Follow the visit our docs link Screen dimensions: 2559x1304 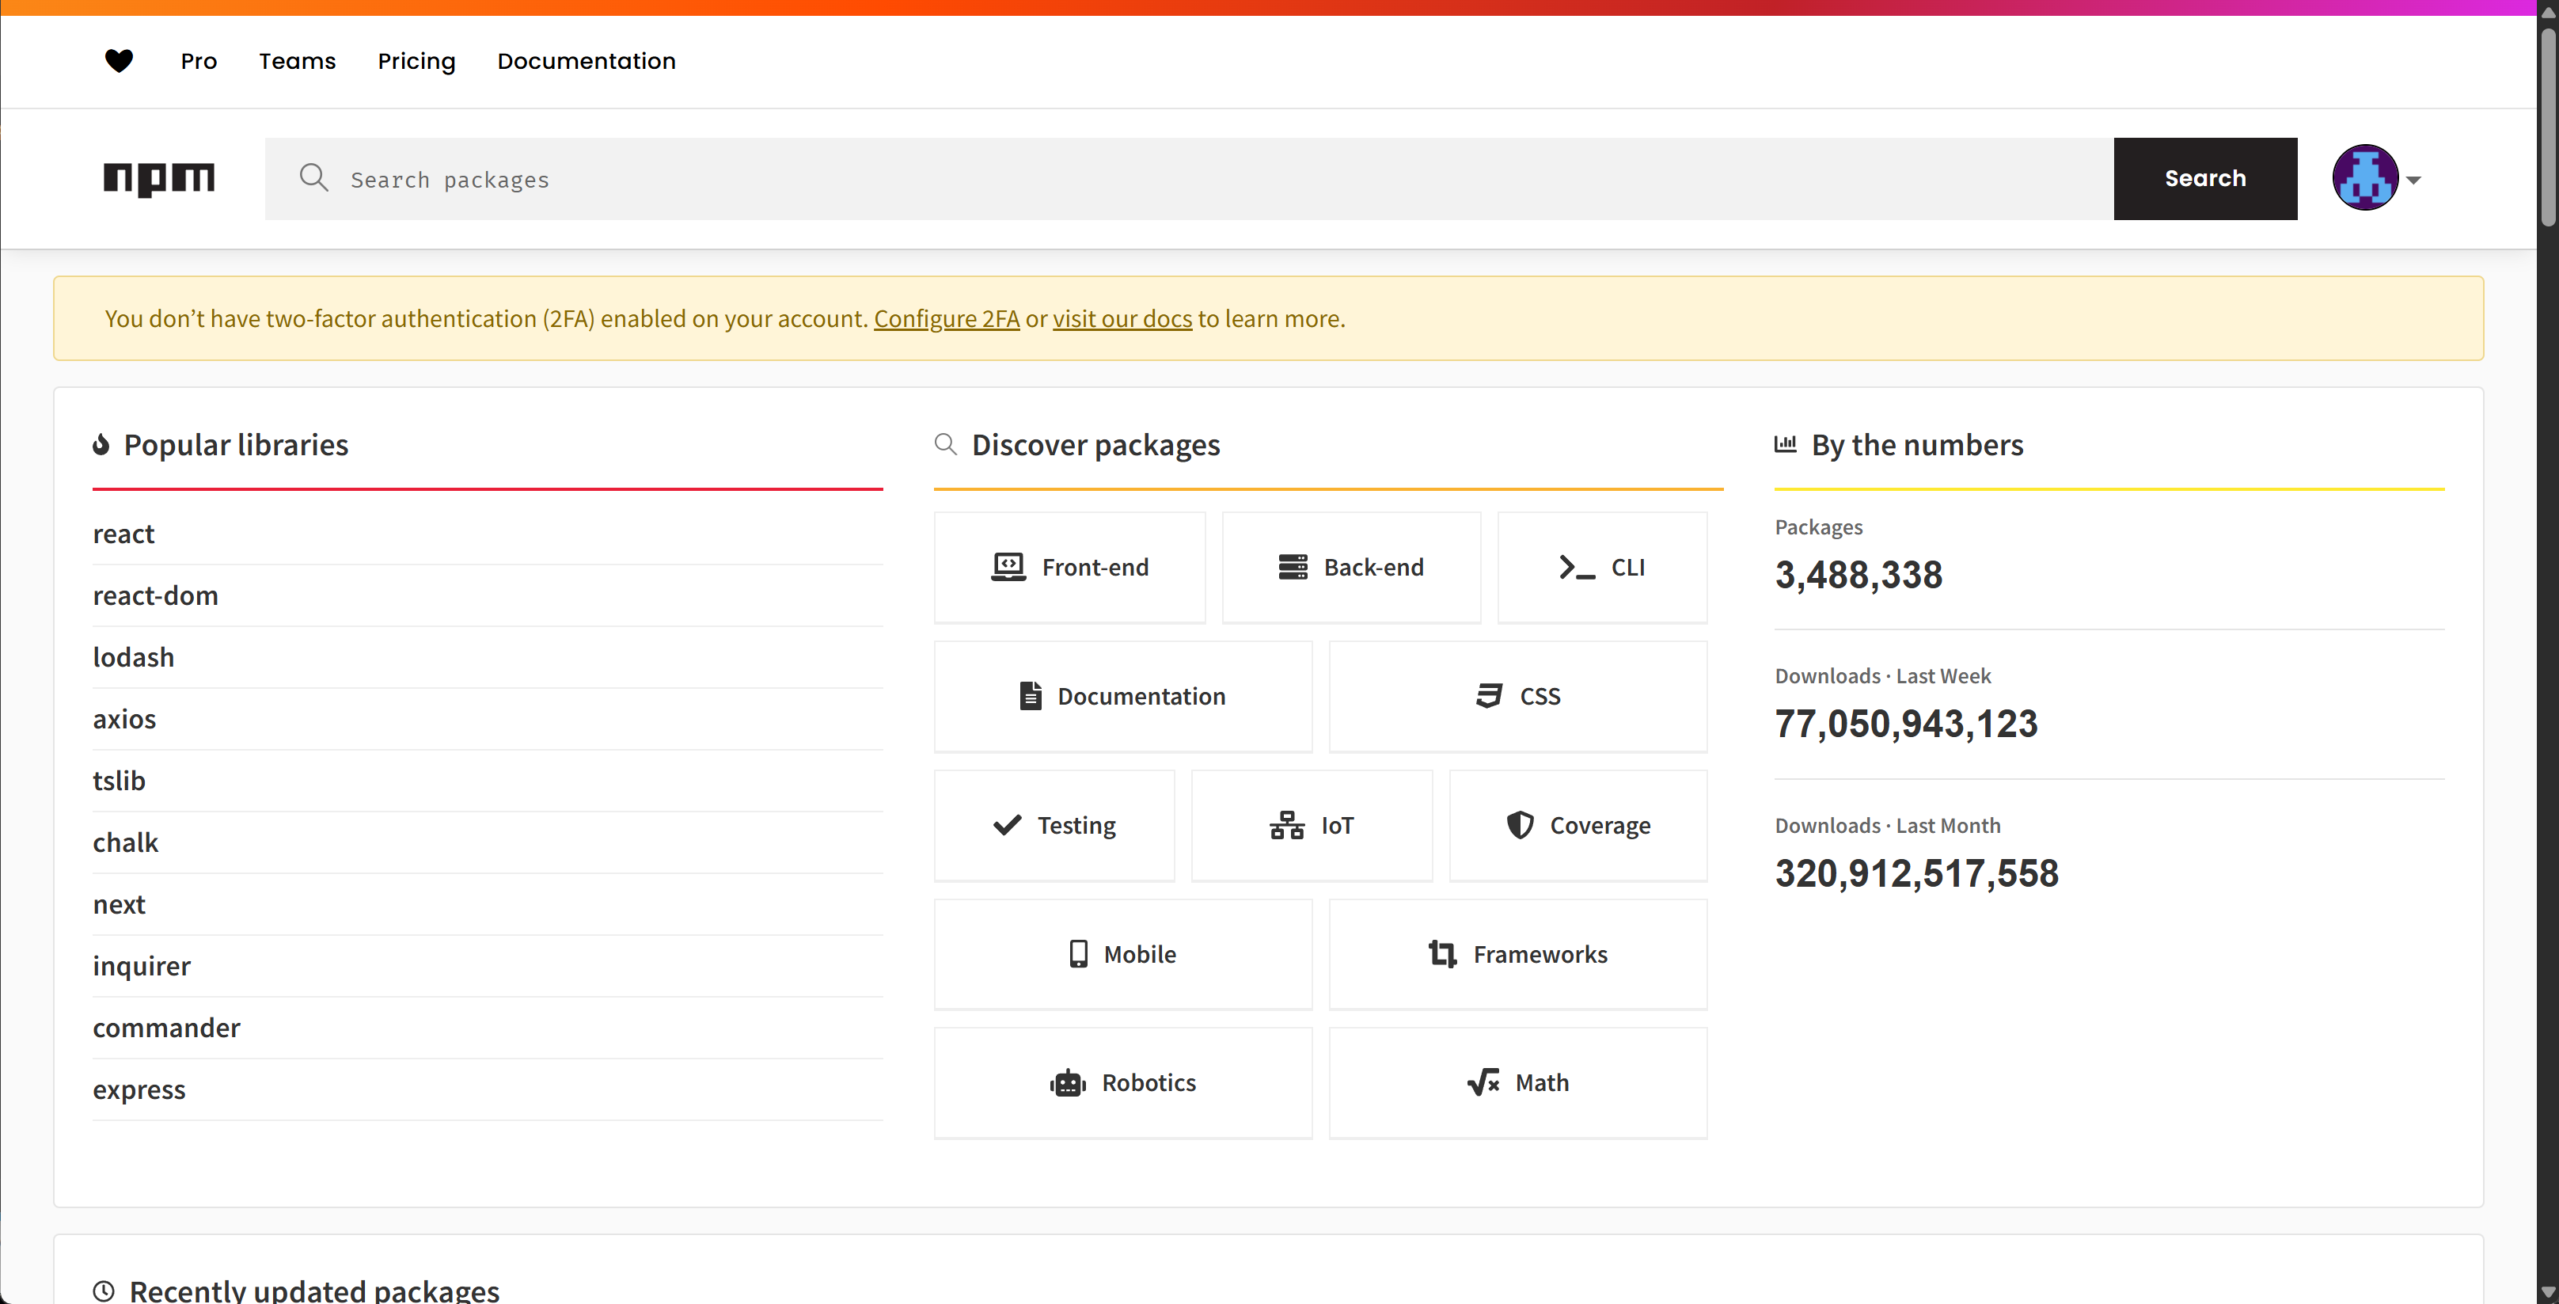pyautogui.click(x=1122, y=318)
